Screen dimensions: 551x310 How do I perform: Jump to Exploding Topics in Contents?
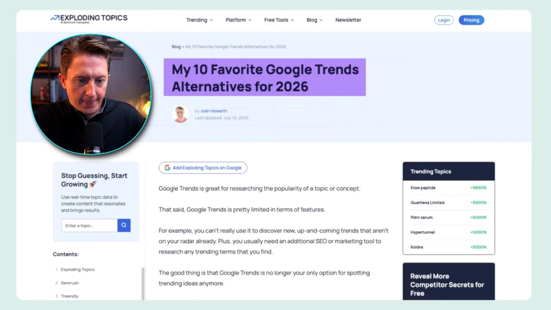click(77, 270)
